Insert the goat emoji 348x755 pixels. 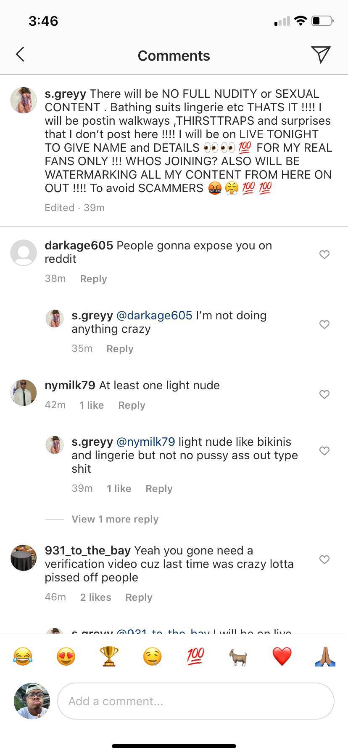238,657
